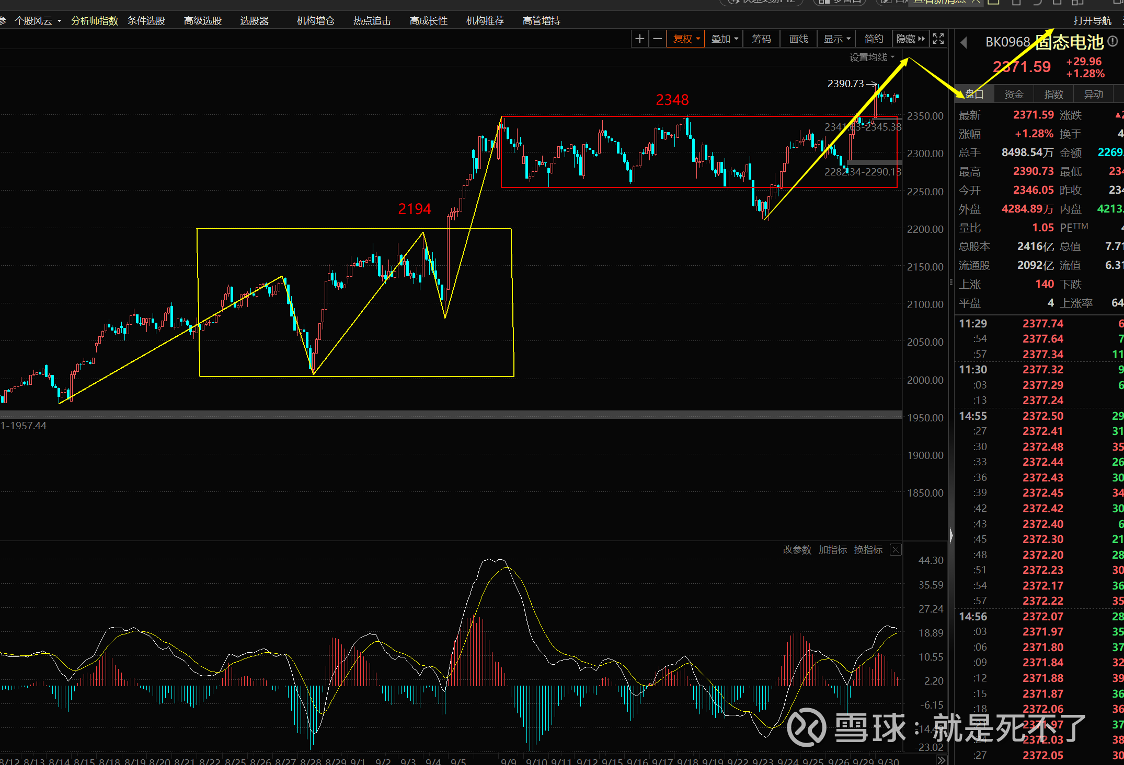
Task: Activate the 画线 drawing tool button
Action: (798, 39)
